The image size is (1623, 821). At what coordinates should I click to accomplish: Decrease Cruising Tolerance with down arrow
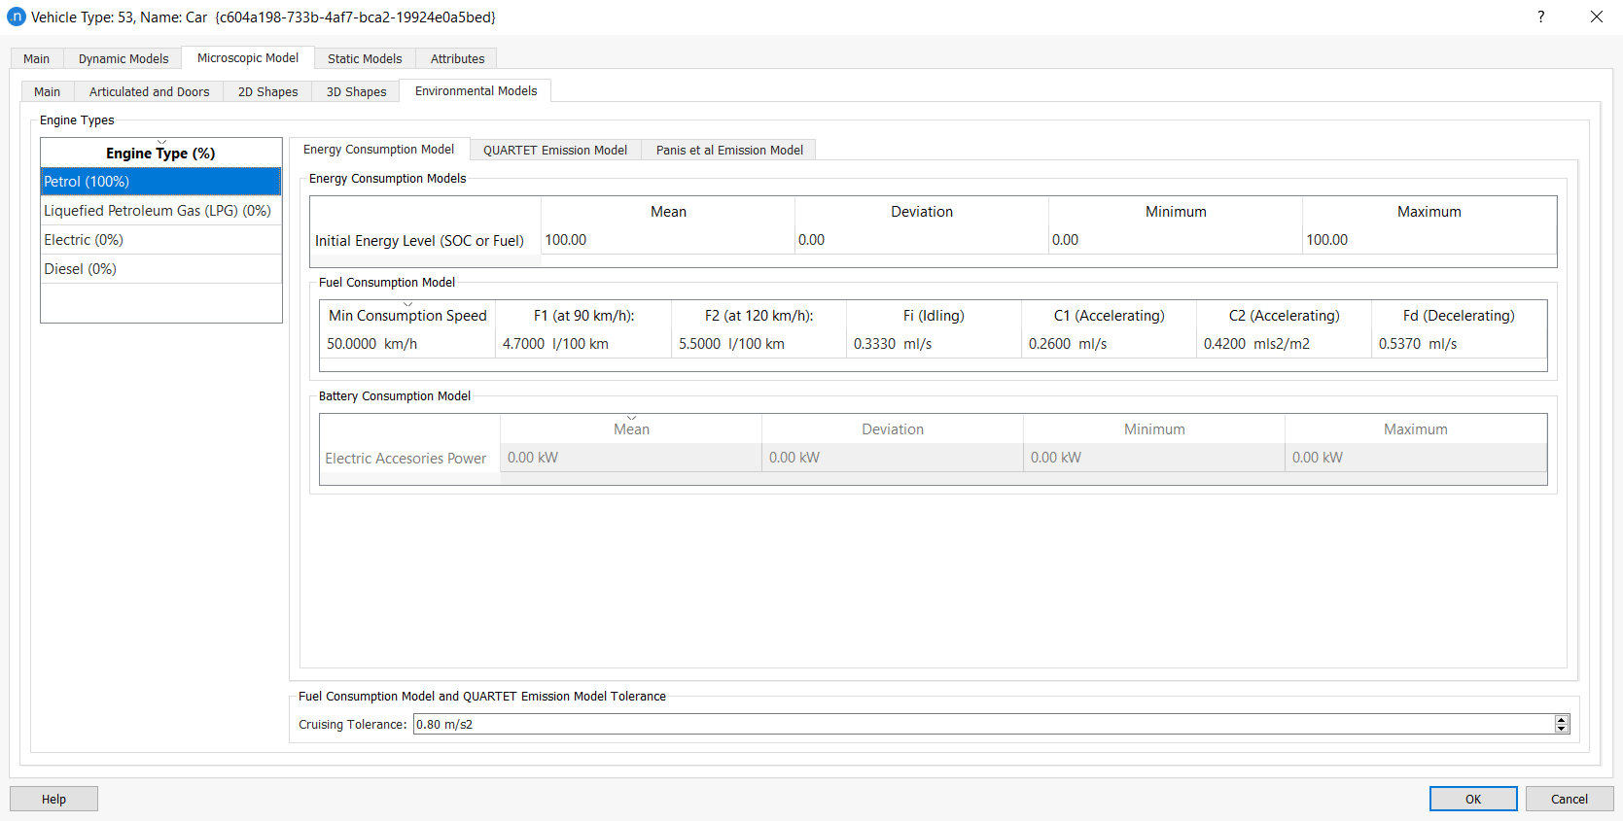click(1562, 729)
